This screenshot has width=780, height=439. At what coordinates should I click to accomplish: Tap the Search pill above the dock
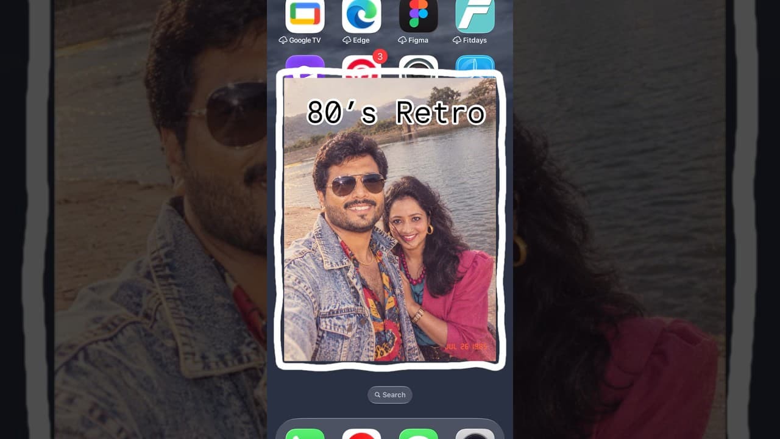390,394
